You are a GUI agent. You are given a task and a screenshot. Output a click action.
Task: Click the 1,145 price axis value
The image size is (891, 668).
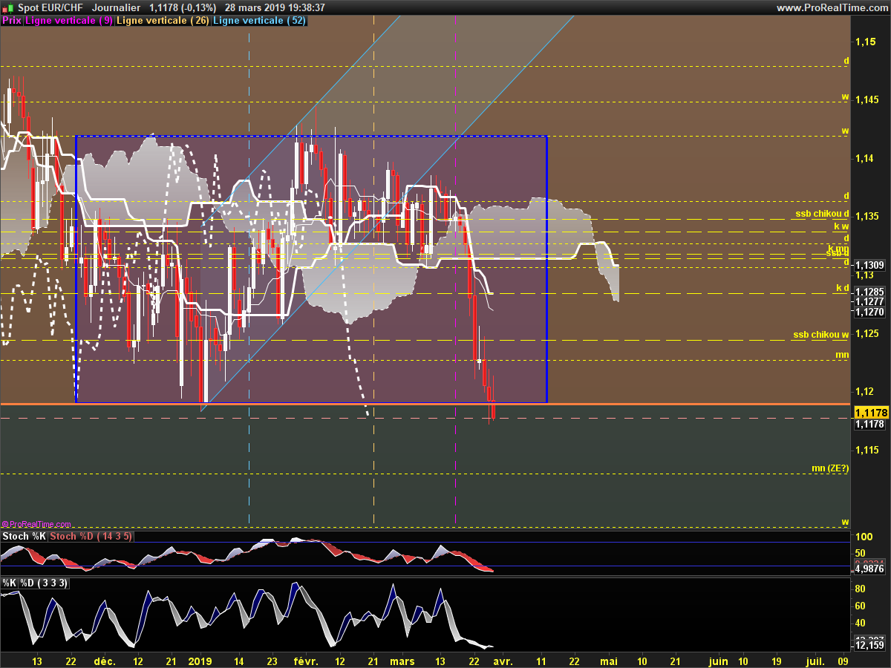[868, 100]
